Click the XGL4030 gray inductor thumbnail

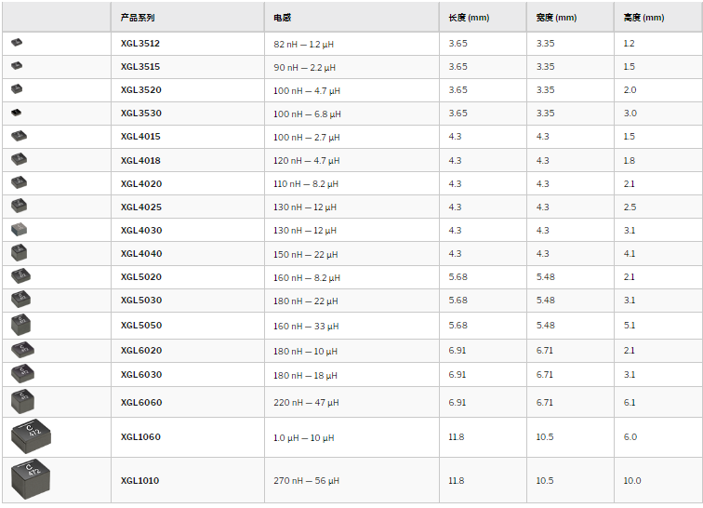[19, 230]
